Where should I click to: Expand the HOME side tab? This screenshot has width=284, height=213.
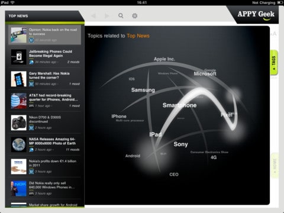coord(275,166)
